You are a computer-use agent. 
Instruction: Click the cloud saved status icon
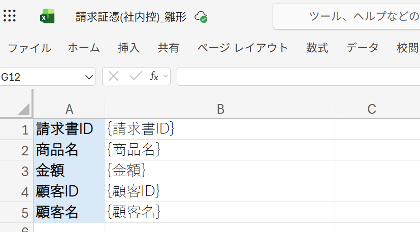[201, 17]
